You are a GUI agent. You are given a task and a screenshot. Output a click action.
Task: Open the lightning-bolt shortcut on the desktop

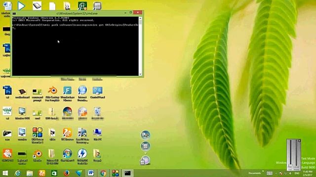tap(82, 156)
